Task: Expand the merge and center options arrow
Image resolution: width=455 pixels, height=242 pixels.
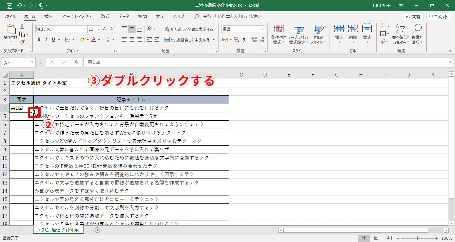Action: pyautogui.click(x=214, y=40)
